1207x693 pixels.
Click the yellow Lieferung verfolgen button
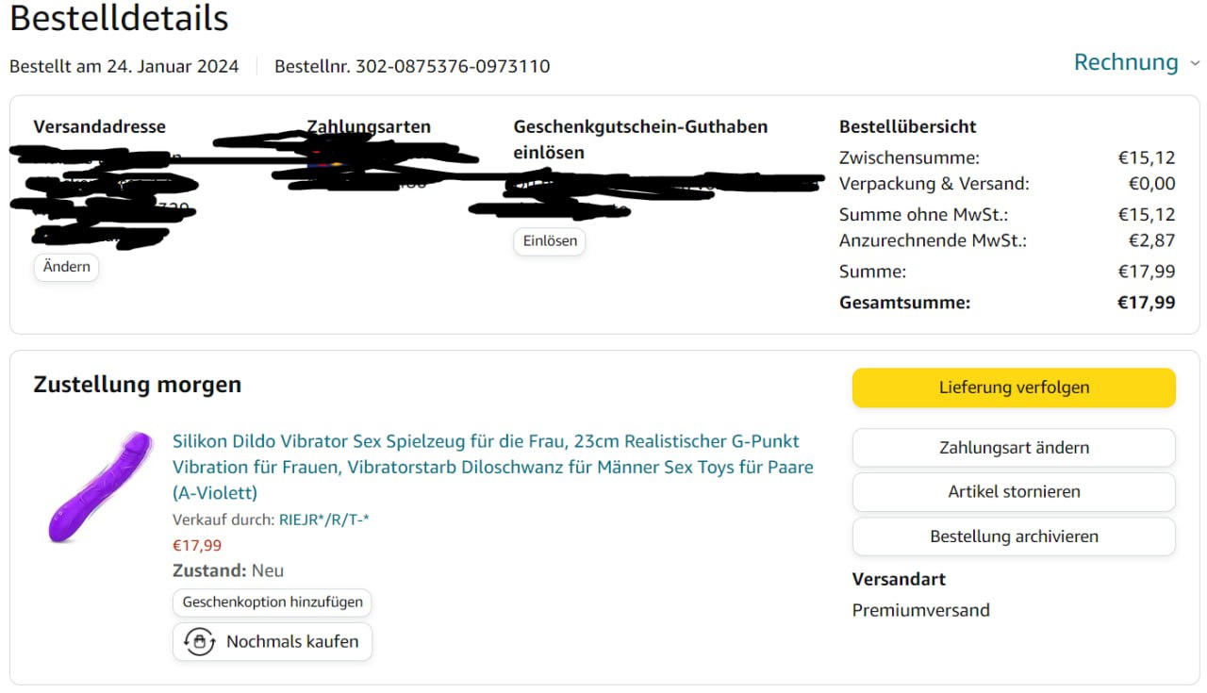point(1014,388)
